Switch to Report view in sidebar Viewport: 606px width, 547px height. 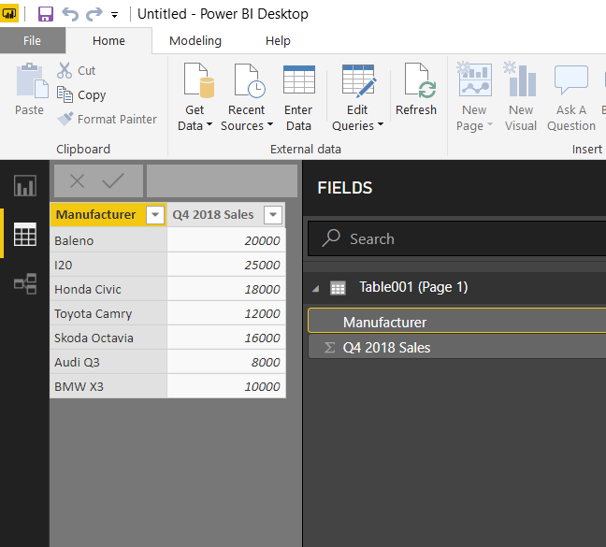(25, 185)
